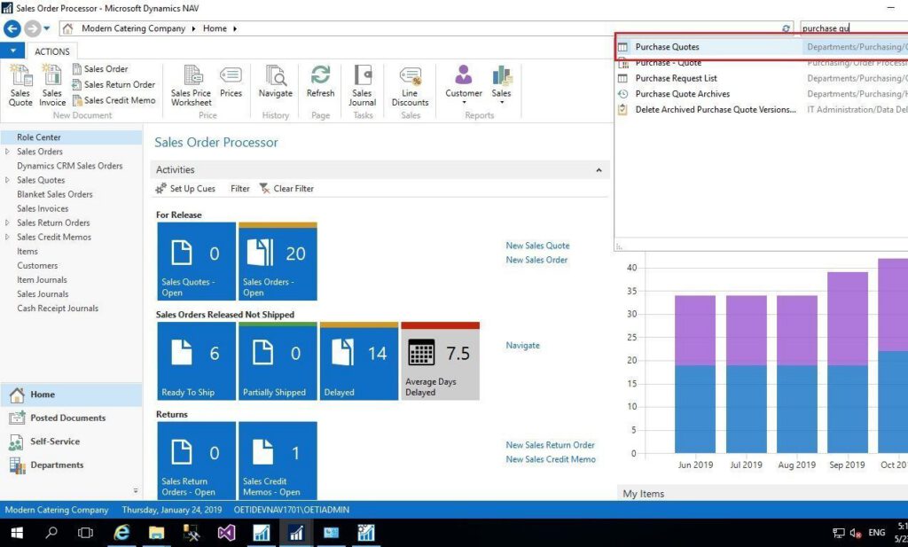908x547 pixels.
Task: Click the search box containing 'purchase qu'
Action: click(854, 28)
